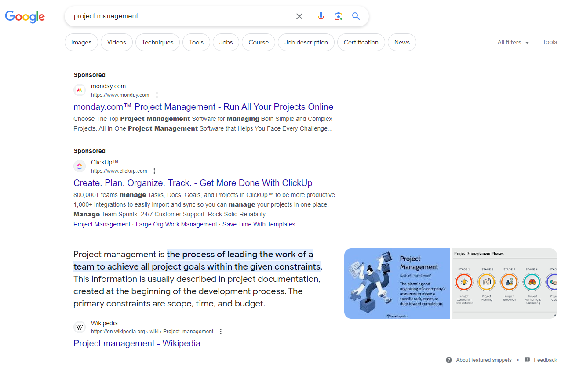
Task: Click the Google logo
Action: click(25, 17)
